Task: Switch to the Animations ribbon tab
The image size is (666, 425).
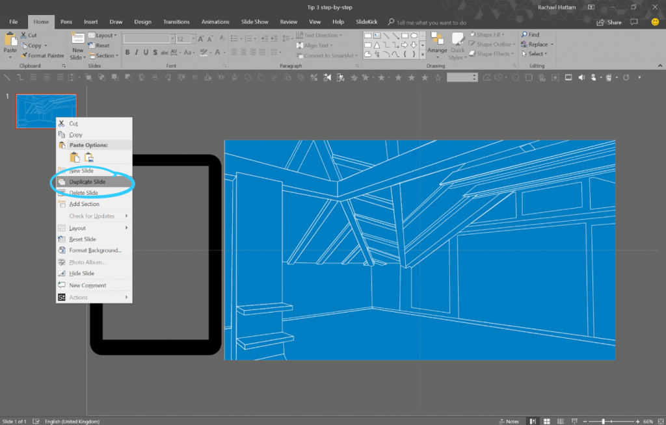Action: click(215, 21)
